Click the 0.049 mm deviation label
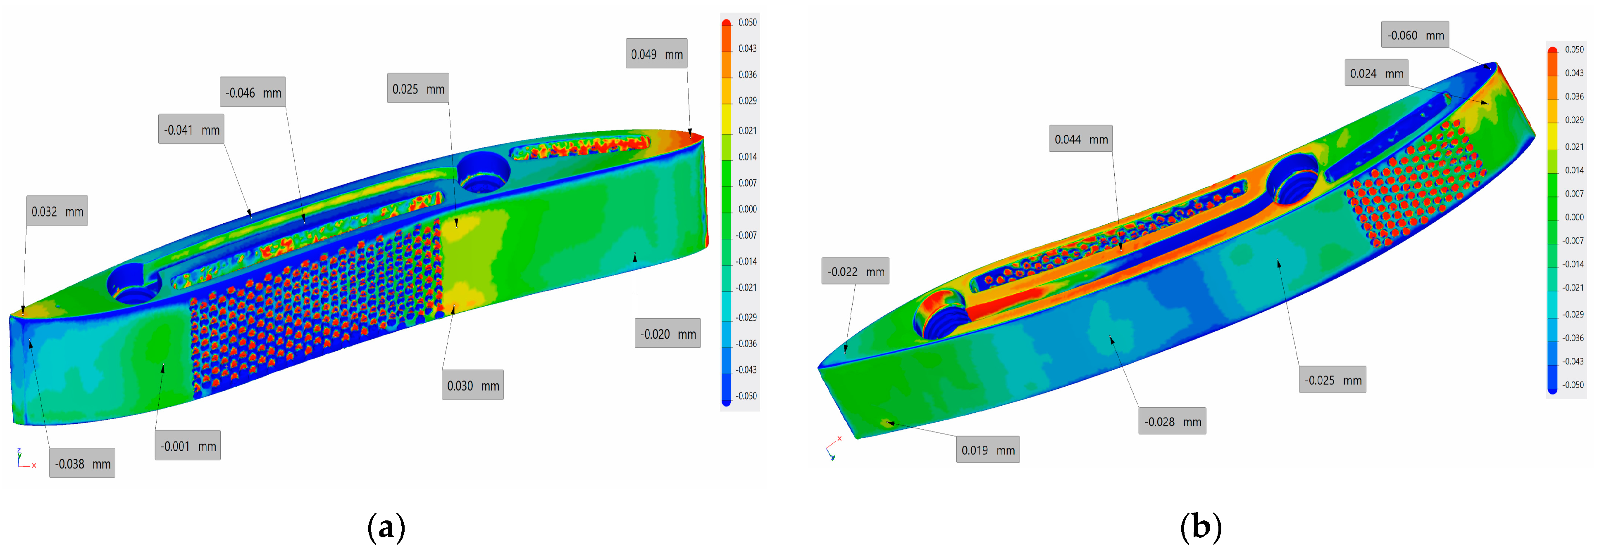The width and height of the screenshot is (1597, 553). (x=656, y=54)
